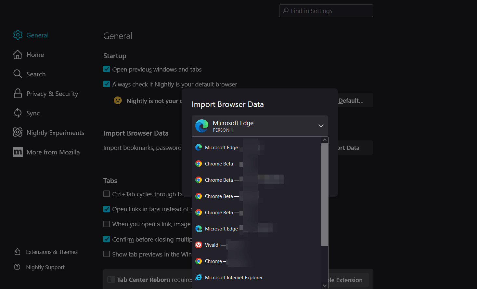Click the Home icon in the sidebar
The width and height of the screenshot is (477, 289).
[18, 55]
